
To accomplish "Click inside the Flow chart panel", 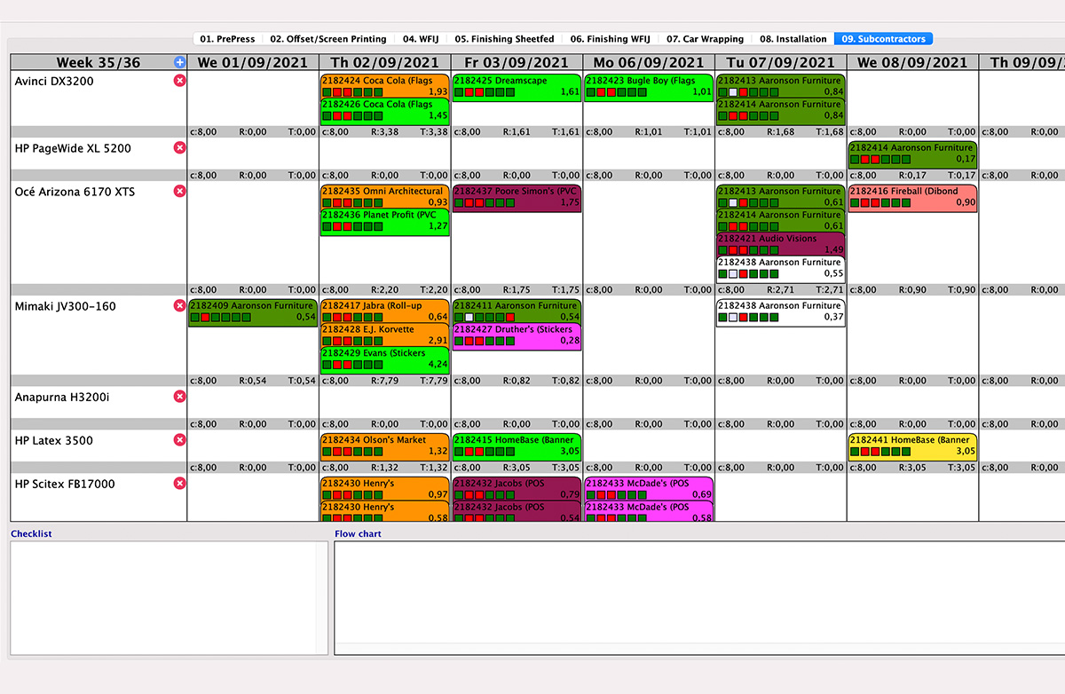I will coord(699,598).
